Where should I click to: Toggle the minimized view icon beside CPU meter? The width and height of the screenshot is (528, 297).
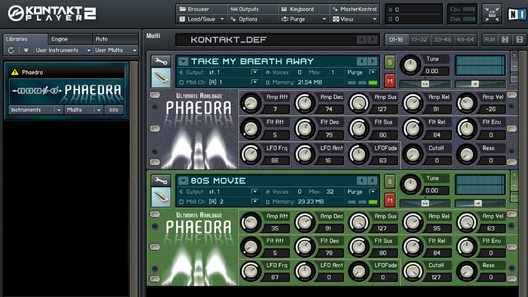[x=492, y=14]
